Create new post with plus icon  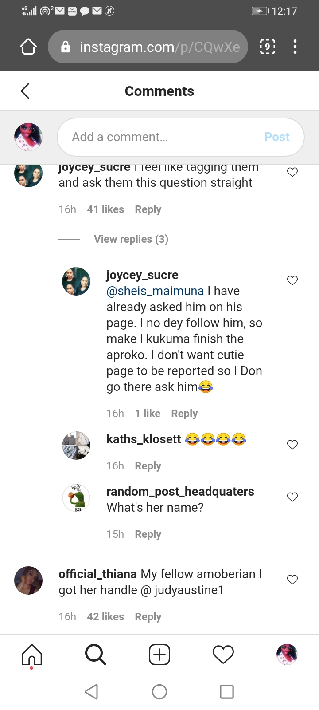(159, 655)
